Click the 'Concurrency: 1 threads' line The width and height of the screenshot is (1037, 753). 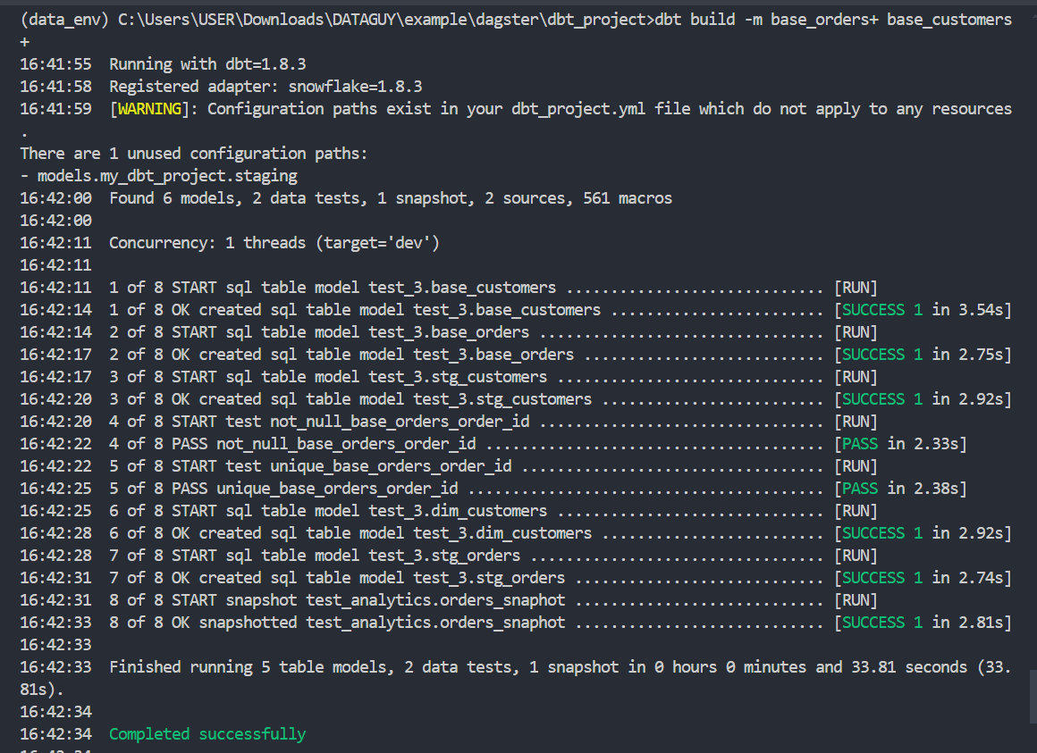click(274, 243)
